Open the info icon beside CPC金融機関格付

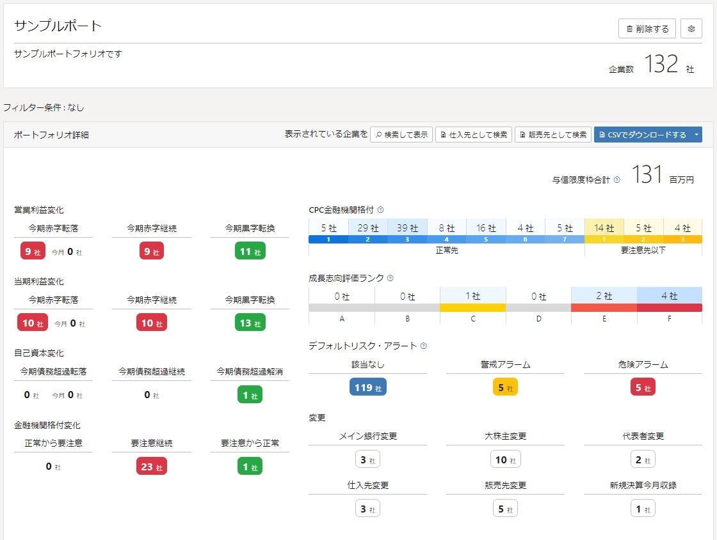(x=382, y=209)
